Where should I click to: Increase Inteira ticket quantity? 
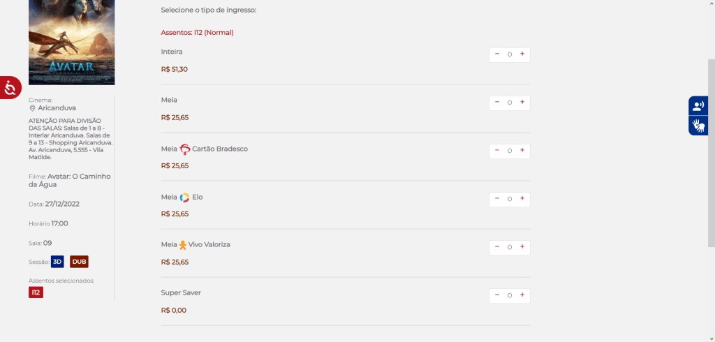(522, 54)
